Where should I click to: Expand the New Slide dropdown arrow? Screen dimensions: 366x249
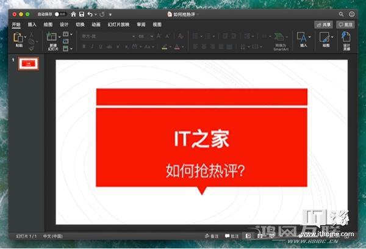point(59,37)
